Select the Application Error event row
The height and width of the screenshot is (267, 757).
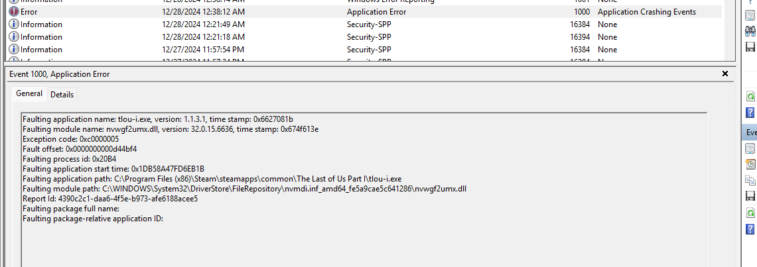365,11
